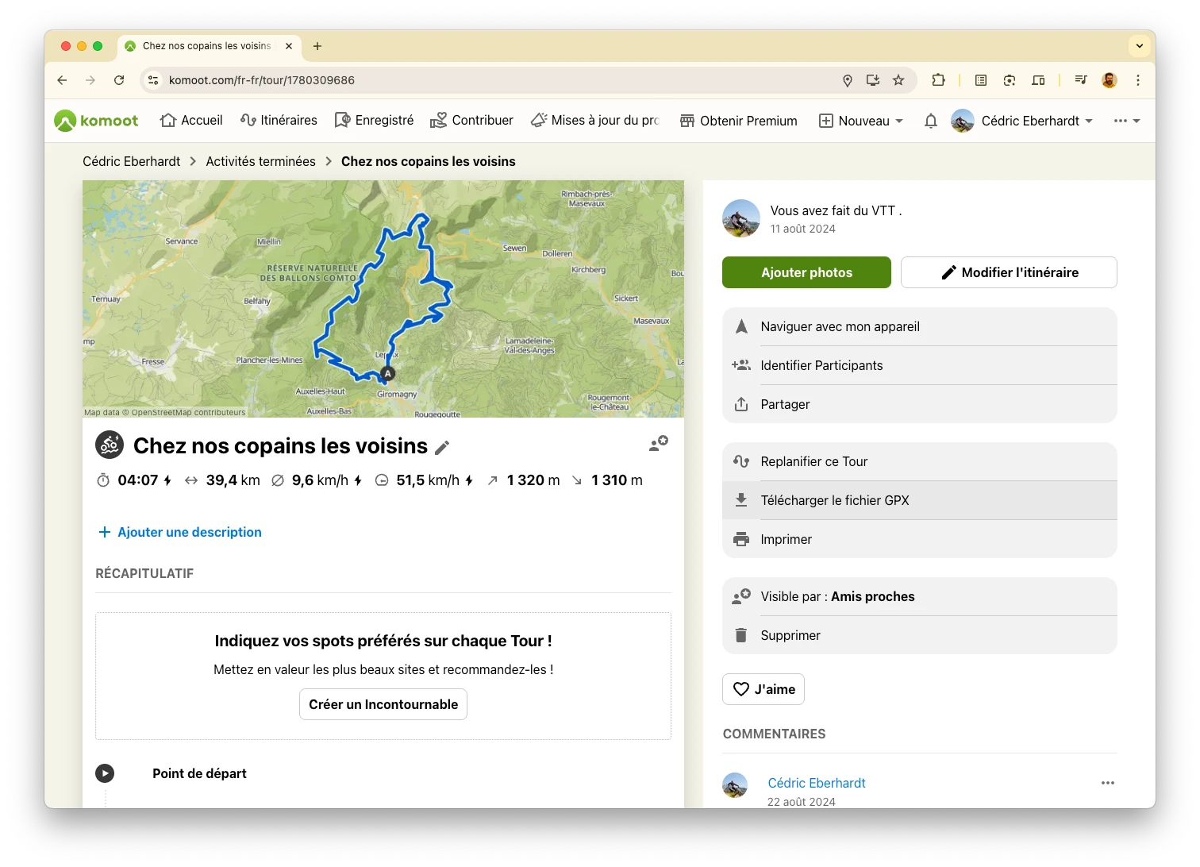This screenshot has width=1200, height=867.
Task: Edit tour title with pencil icon
Action: [442, 448]
